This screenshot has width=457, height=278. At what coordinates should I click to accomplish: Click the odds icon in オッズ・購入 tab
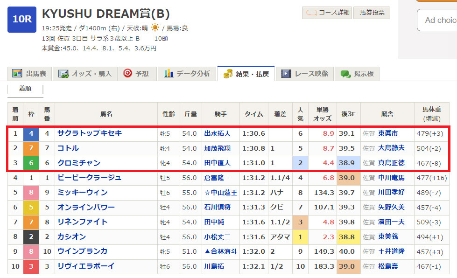coord(63,74)
